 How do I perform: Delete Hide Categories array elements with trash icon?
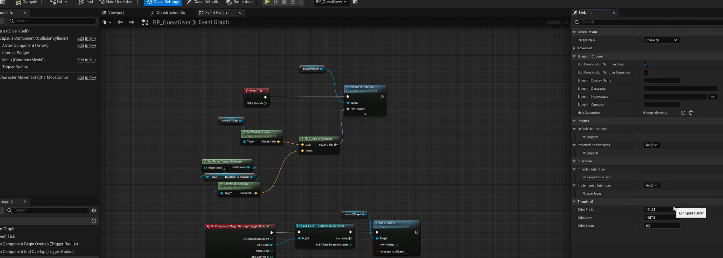pos(691,113)
